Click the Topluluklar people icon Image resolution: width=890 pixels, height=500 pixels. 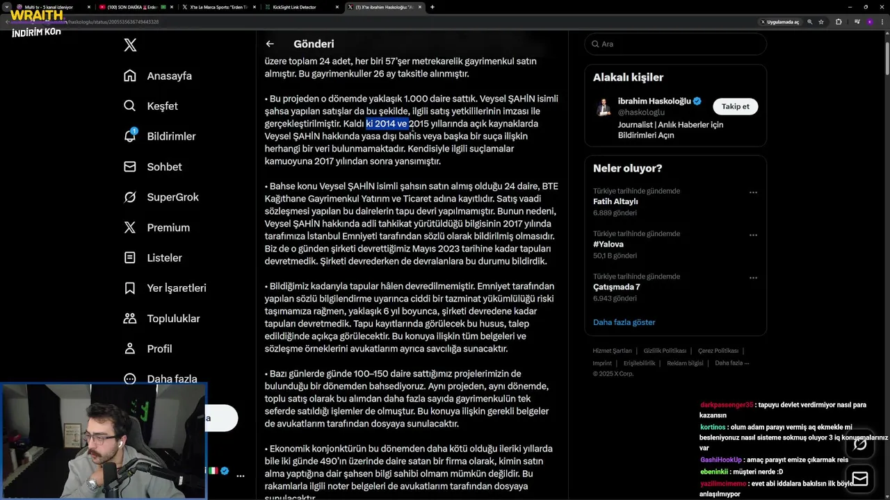click(130, 319)
